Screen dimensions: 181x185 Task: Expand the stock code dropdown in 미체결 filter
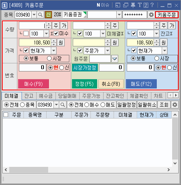click(x=56, y=105)
